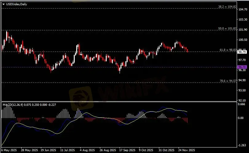Select the 61.8 = 98.83 Fibonacci label
Screen dimensions: 249x153
[x=228, y=50]
